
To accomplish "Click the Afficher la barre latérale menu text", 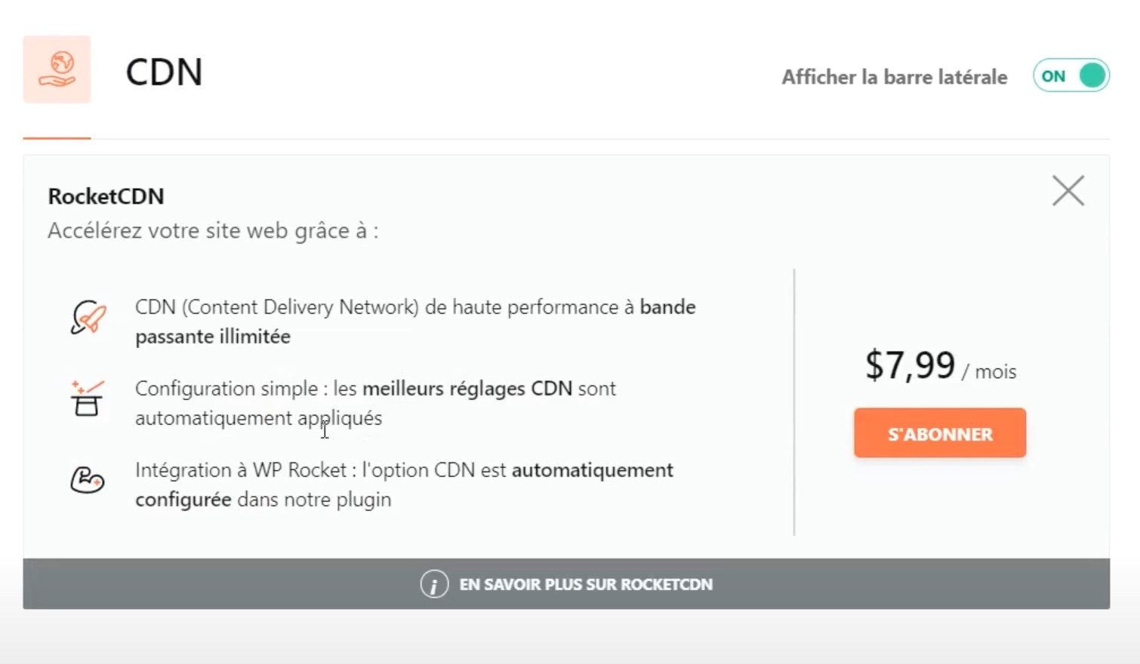I will [x=894, y=76].
